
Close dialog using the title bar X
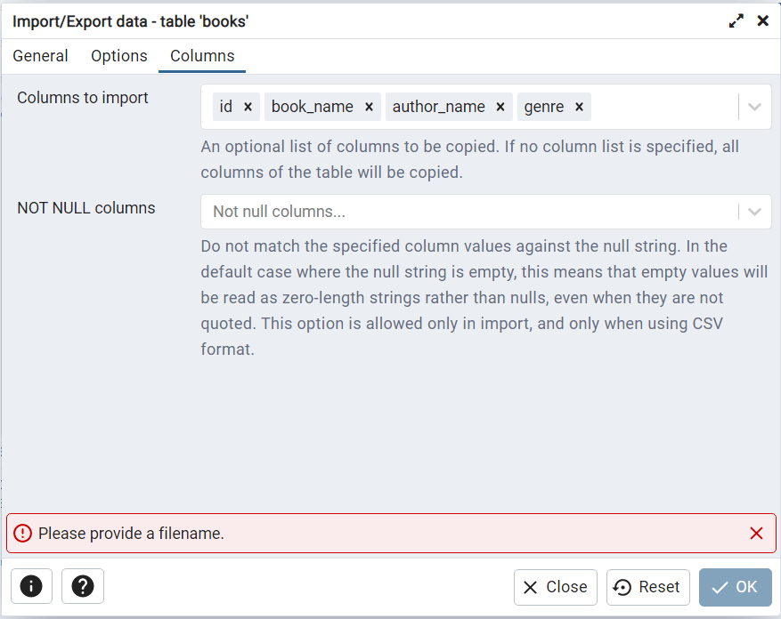pyautogui.click(x=763, y=20)
